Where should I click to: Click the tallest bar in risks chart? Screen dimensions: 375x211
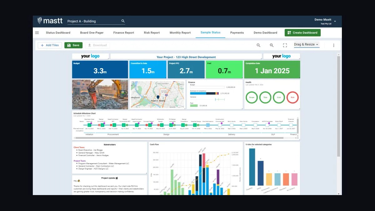252,167
